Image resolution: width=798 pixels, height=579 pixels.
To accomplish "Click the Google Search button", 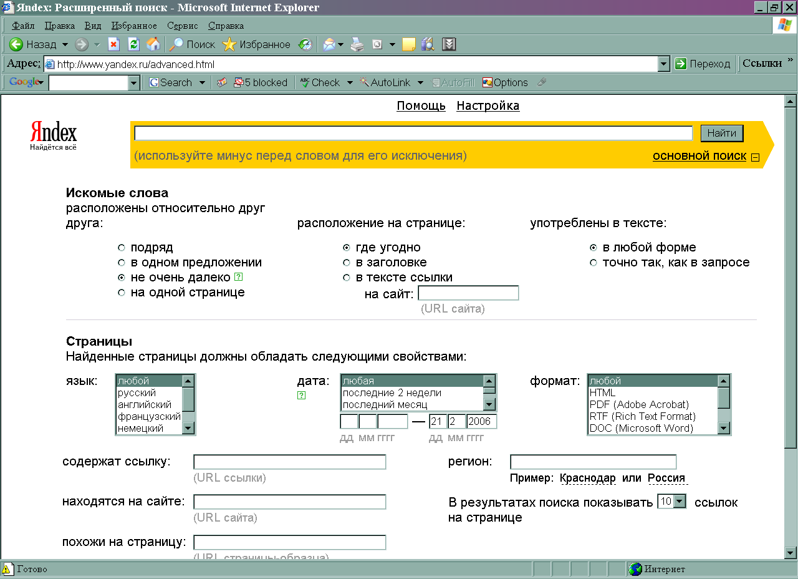I will tap(171, 82).
